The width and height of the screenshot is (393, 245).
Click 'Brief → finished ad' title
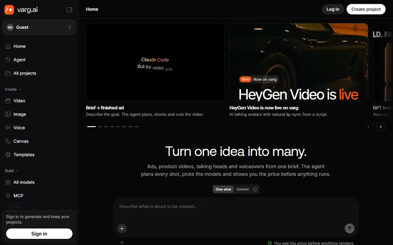tap(105, 108)
